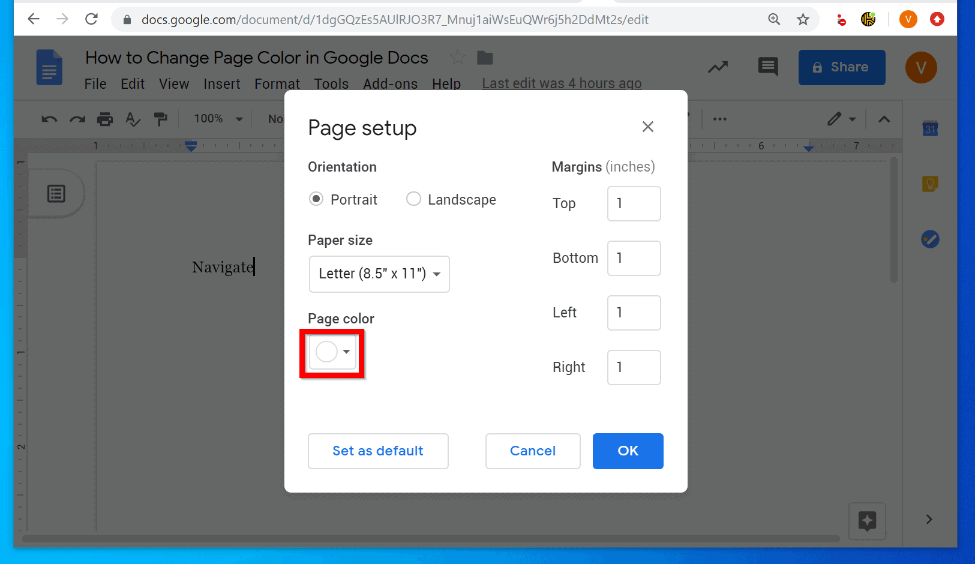975x564 pixels.
Task: Open the editing mode pencil dropdown
Action: [841, 119]
